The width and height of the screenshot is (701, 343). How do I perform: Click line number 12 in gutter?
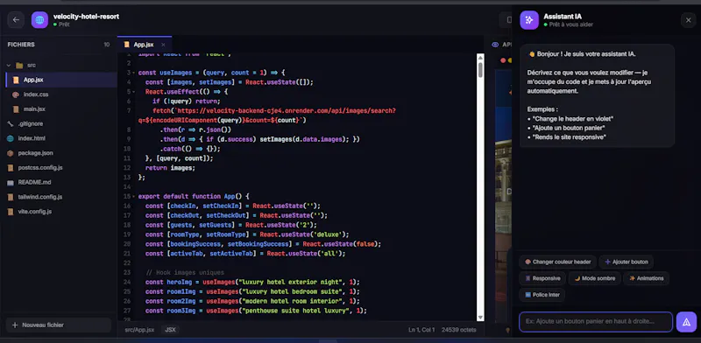click(x=127, y=168)
